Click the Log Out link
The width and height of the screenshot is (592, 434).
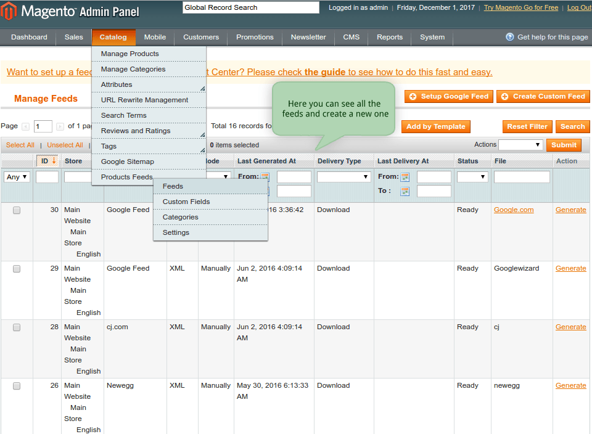[579, 7]
